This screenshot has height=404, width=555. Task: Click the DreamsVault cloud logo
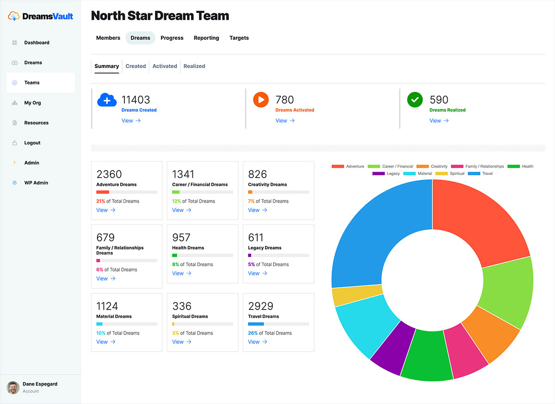14,16
